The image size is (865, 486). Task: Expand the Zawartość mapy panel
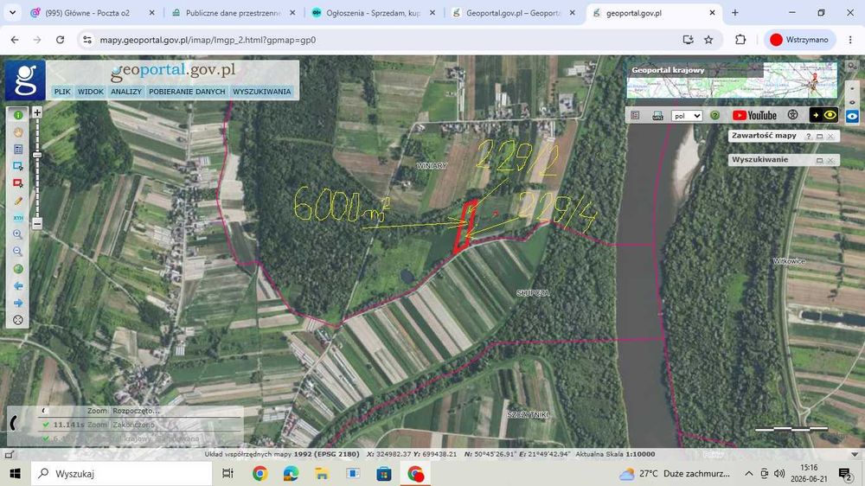pos(820,137)
